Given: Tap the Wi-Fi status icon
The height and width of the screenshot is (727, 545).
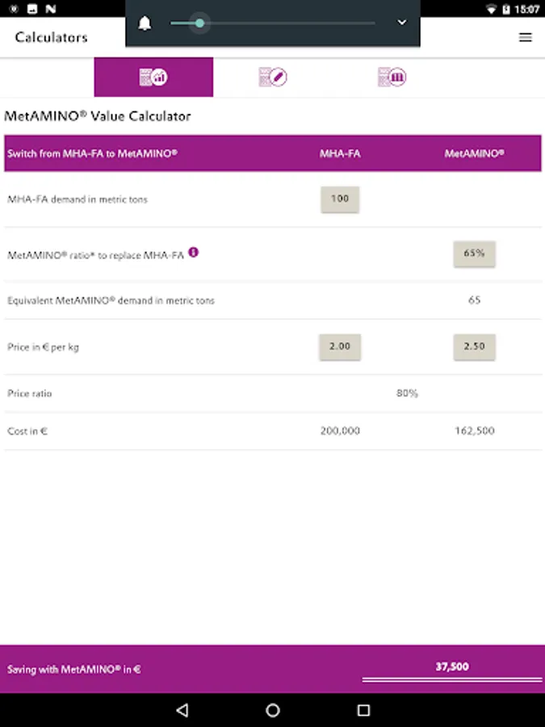Looking at the screenshot, I should (x=491, y=9).
